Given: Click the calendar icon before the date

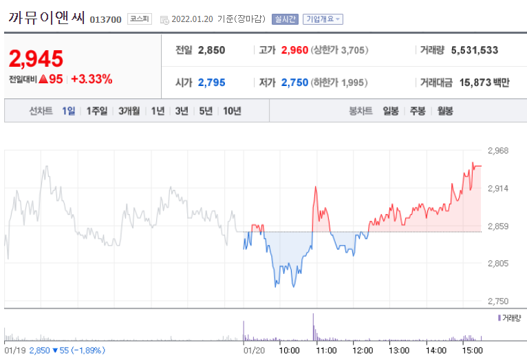Looking at the screenshot, I should [164, 20].
